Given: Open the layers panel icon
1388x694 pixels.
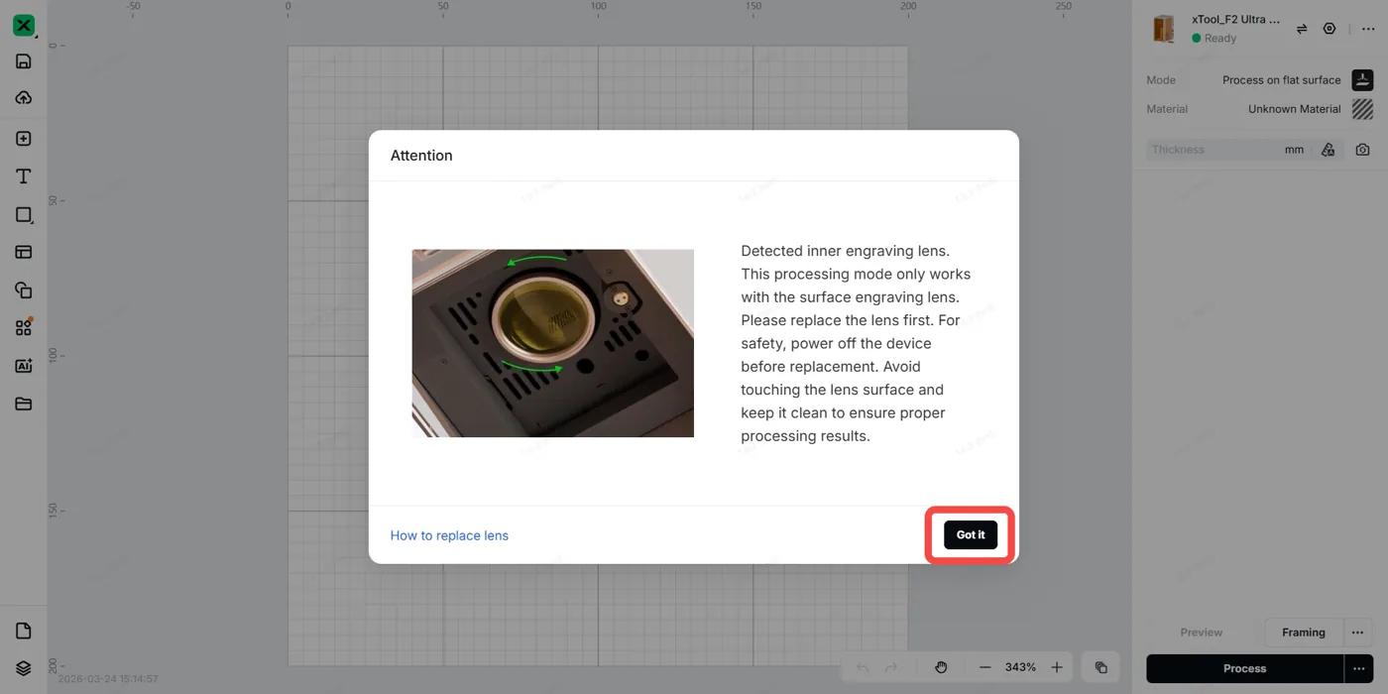Looking at the screenshot, I should point(24,668).
